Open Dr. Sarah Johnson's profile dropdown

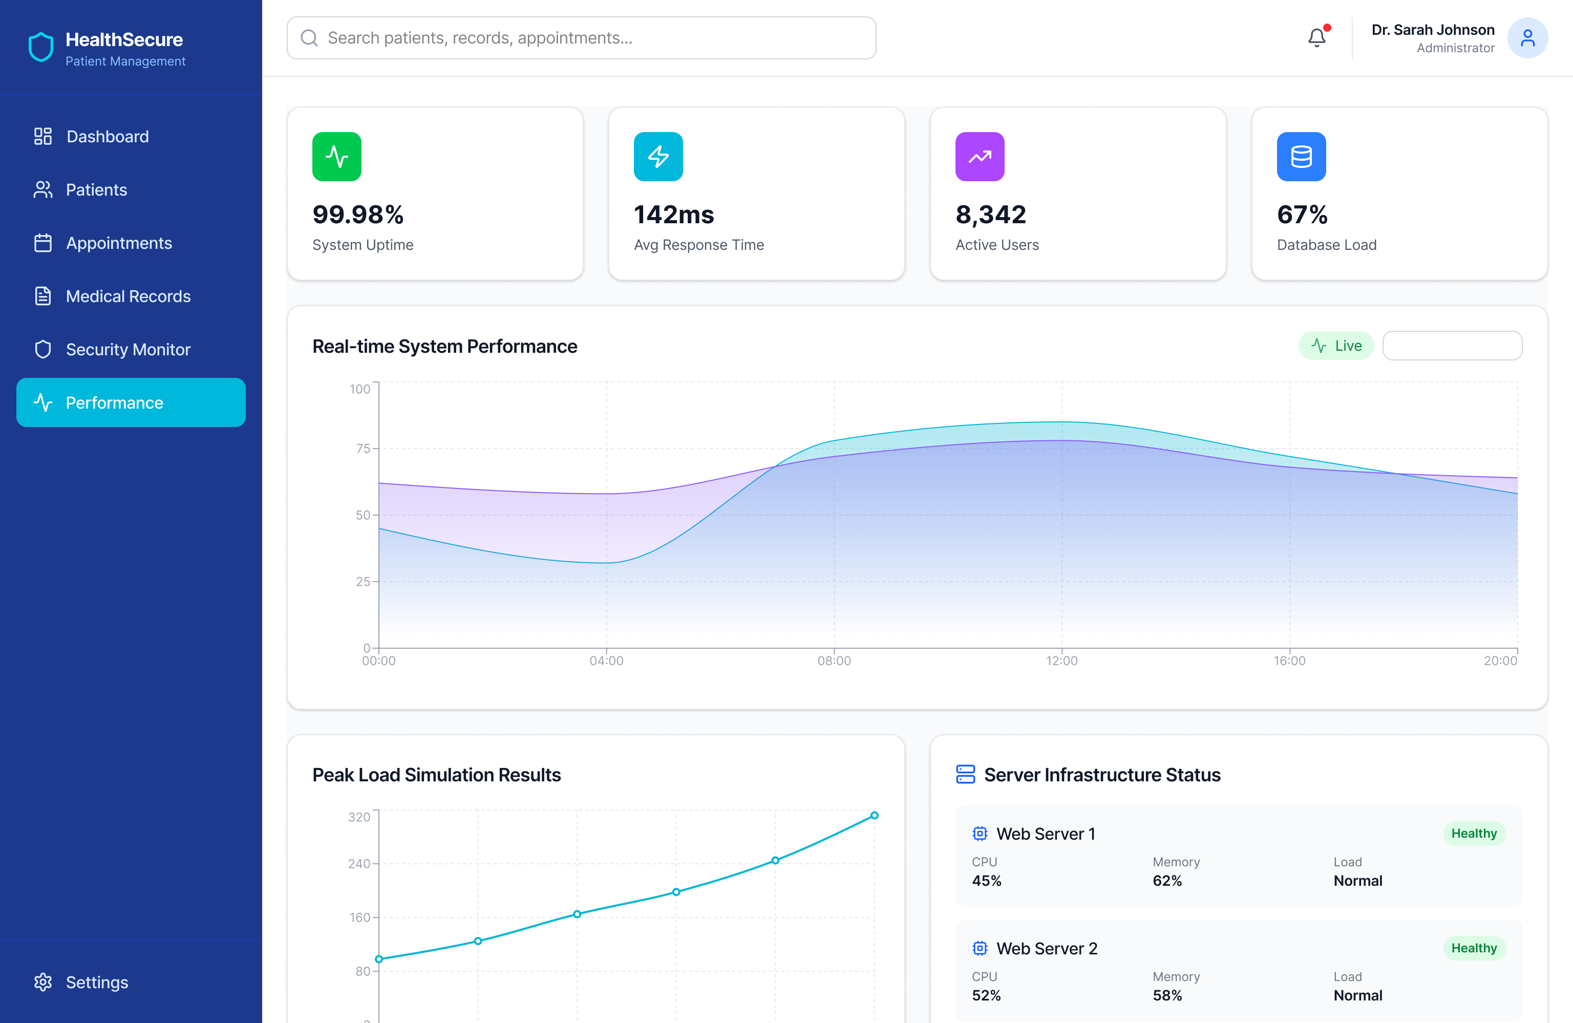point(1432,38)
